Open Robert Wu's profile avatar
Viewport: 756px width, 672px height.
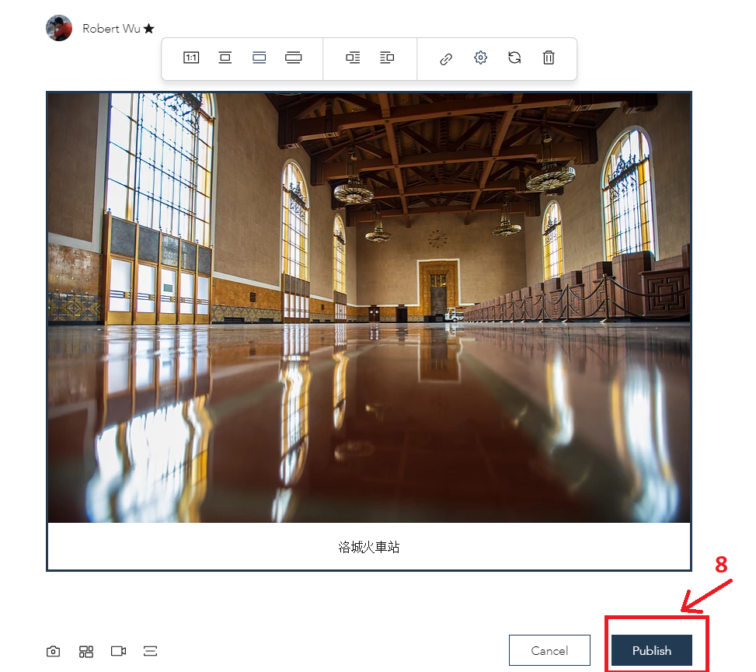[59, 28]
